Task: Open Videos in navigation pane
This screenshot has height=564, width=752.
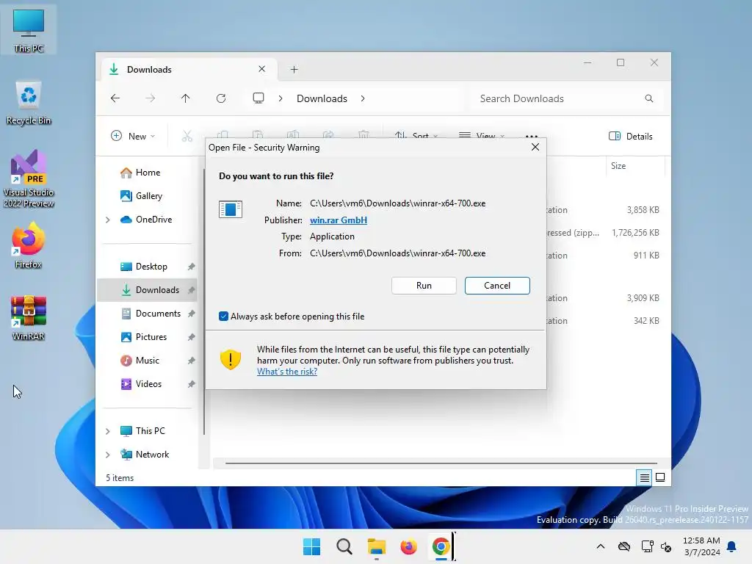Action: [x=148, y=383]
